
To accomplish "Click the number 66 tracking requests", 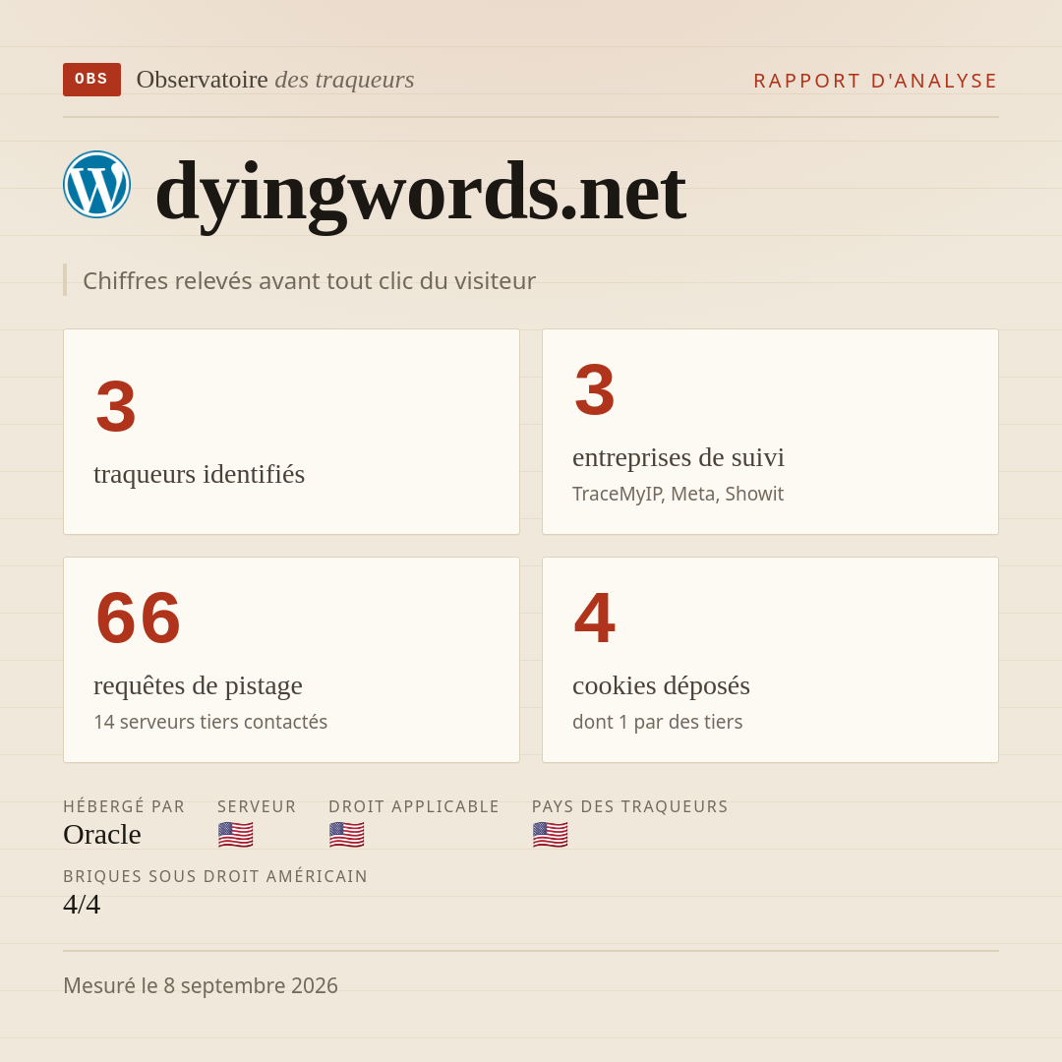I will [139, 619].
